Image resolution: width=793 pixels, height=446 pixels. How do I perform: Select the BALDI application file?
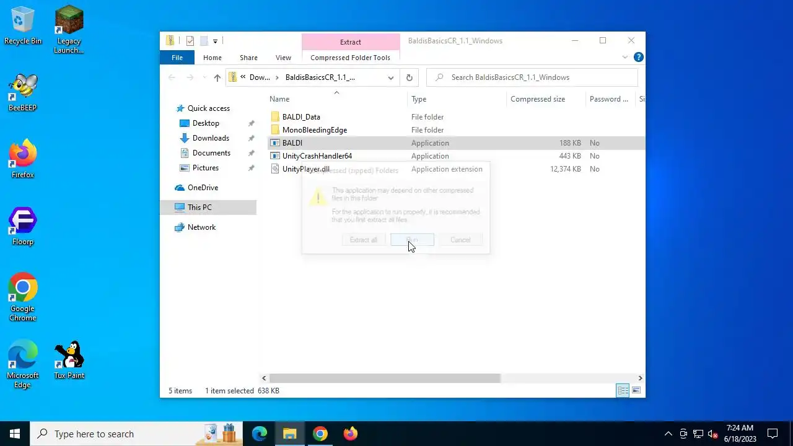tap(292, 143)
